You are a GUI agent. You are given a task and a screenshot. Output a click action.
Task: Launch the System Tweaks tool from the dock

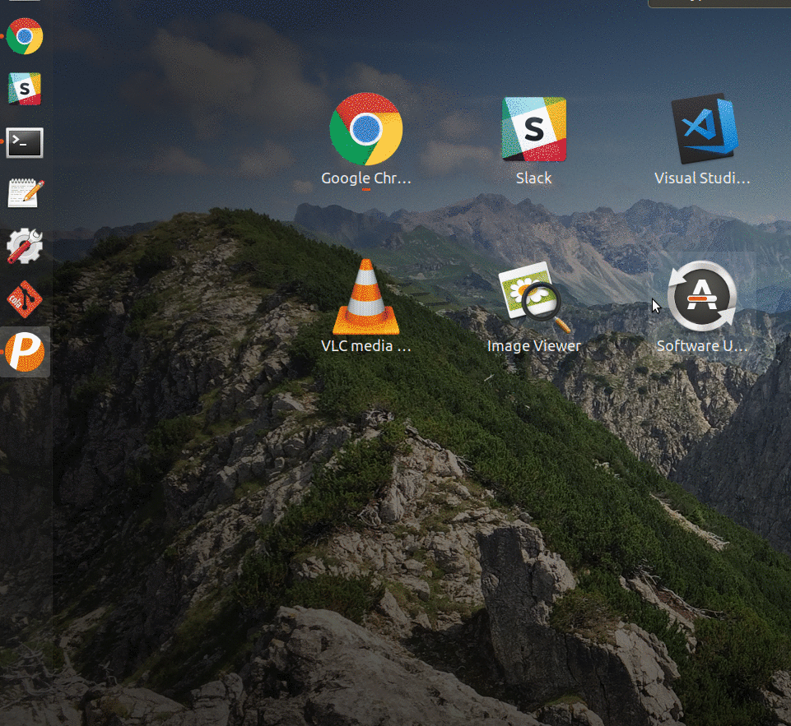tap(24, 246)
